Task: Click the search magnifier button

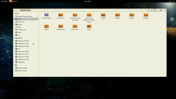Action: click(148, 10)
